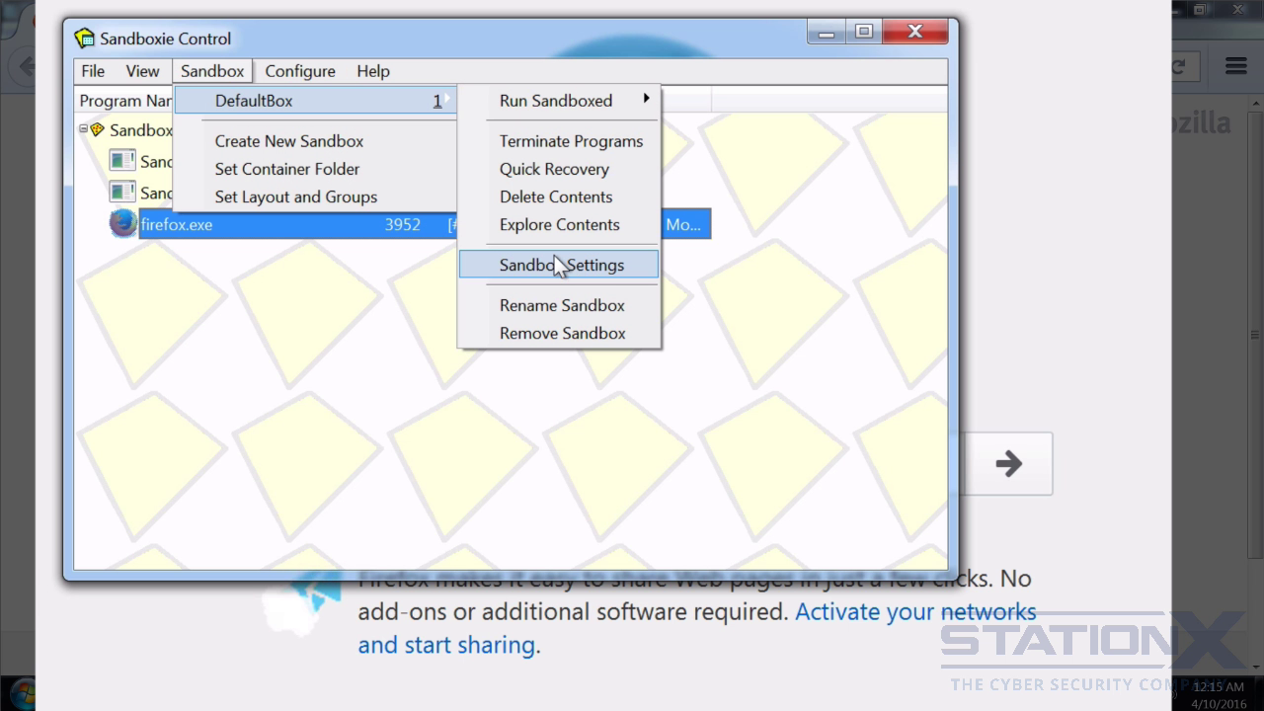
Task: Maximize the Sandboxie Control window
Action: (x=864, y=33)
